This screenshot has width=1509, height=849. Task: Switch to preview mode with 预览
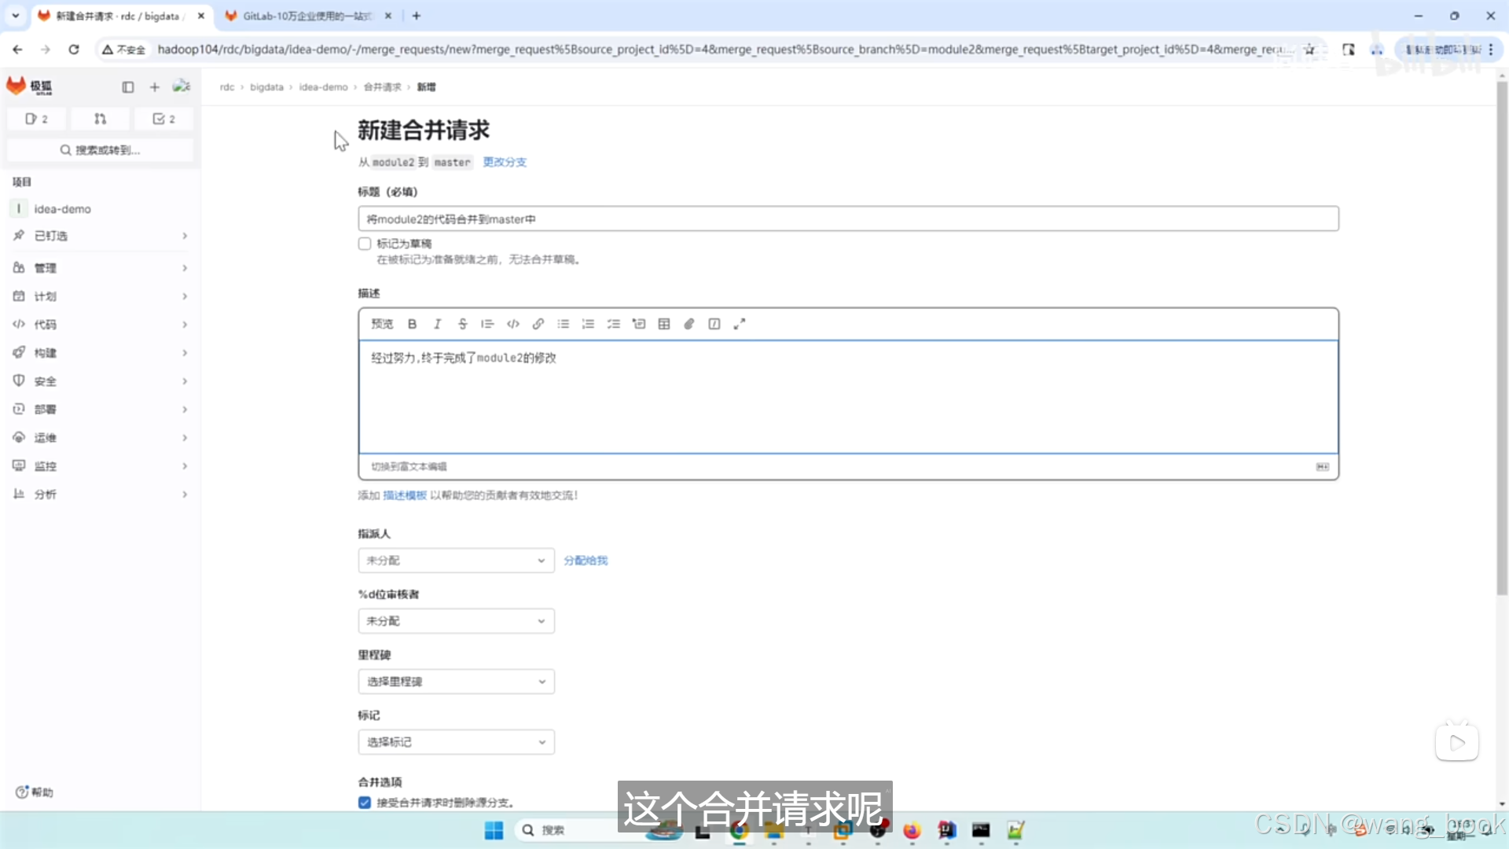(382, 324)
